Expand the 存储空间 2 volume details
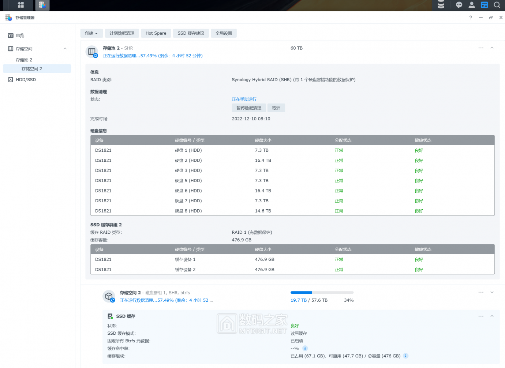Image resolution: width=505 pixels, height=368 pixels. click(492, 292)
